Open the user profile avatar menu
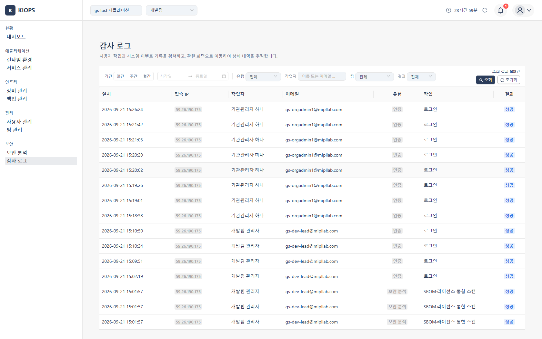The height and width of the screenshot is (339, 542). pos(523,10)
